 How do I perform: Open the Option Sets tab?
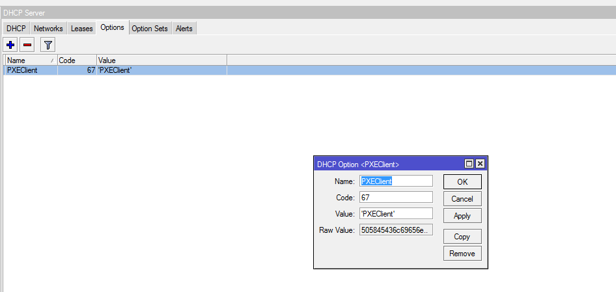(x=150, y=29)
